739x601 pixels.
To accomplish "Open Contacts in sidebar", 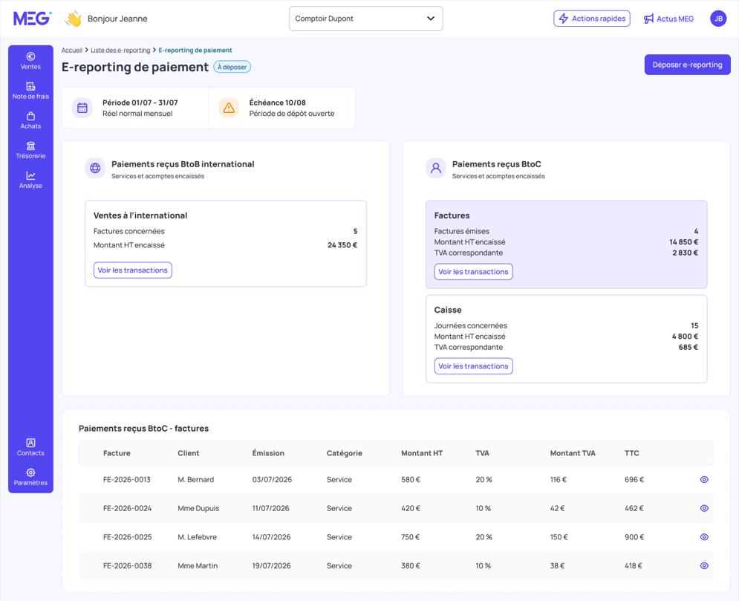I will coord(30,447).
